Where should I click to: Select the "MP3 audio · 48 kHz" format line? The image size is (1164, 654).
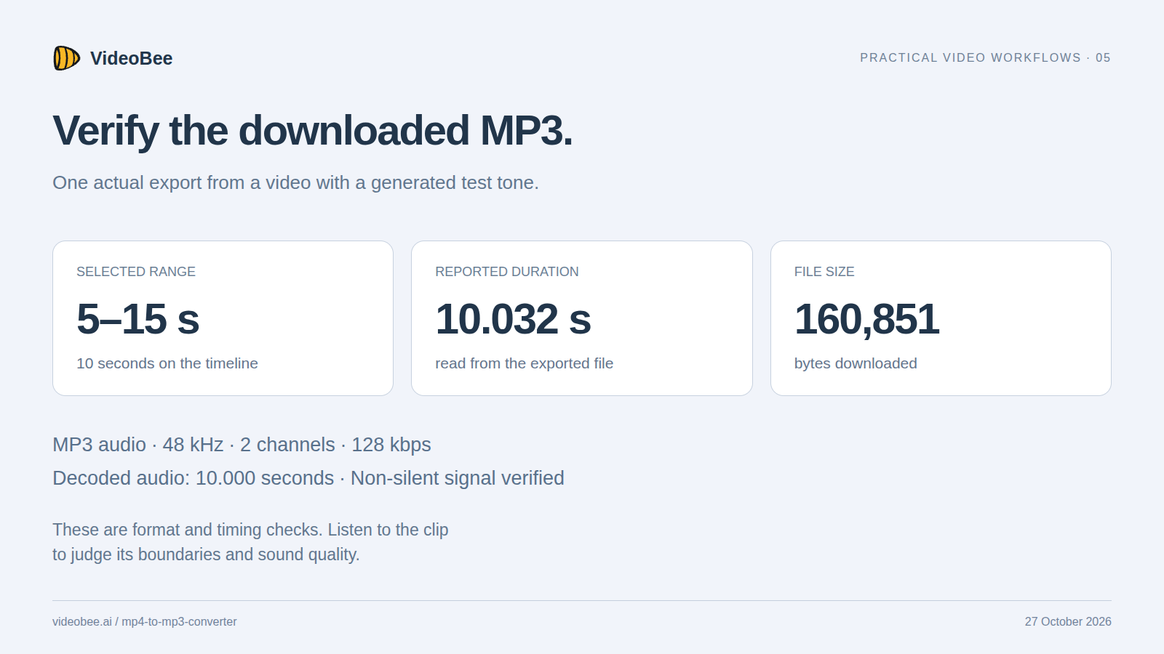click(242, 445)
